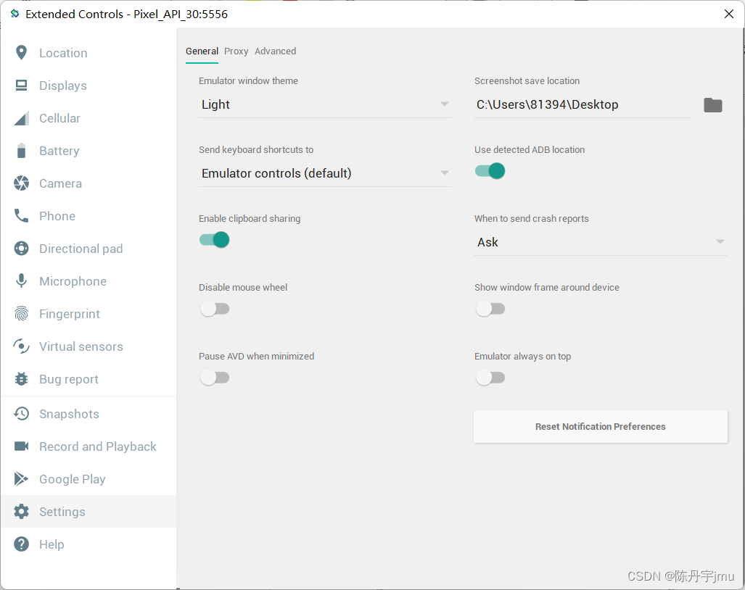Click the Google Play icon
Image resolution: width=745 pixels, height=590 pixels.
coord(21,479)
